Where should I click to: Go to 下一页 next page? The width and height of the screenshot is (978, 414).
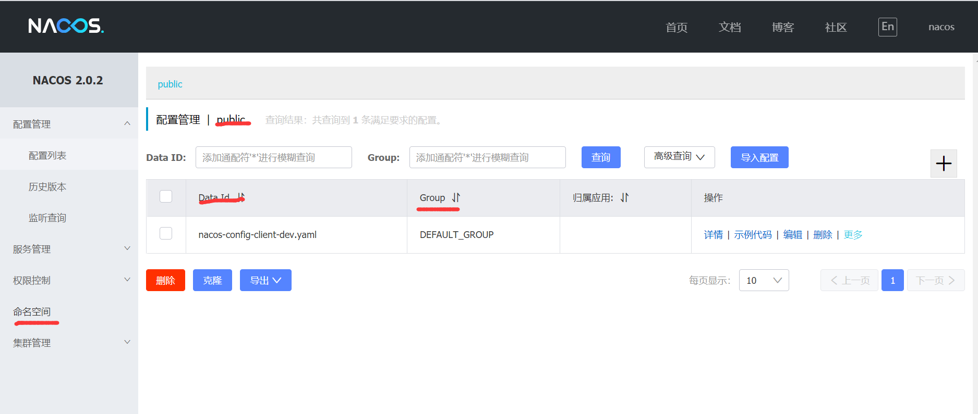tap(936, 280)
